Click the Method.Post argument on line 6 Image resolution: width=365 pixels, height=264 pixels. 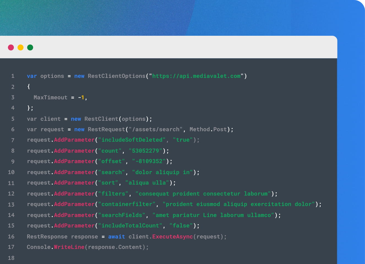pyautogui.click(x=208, y=129)
